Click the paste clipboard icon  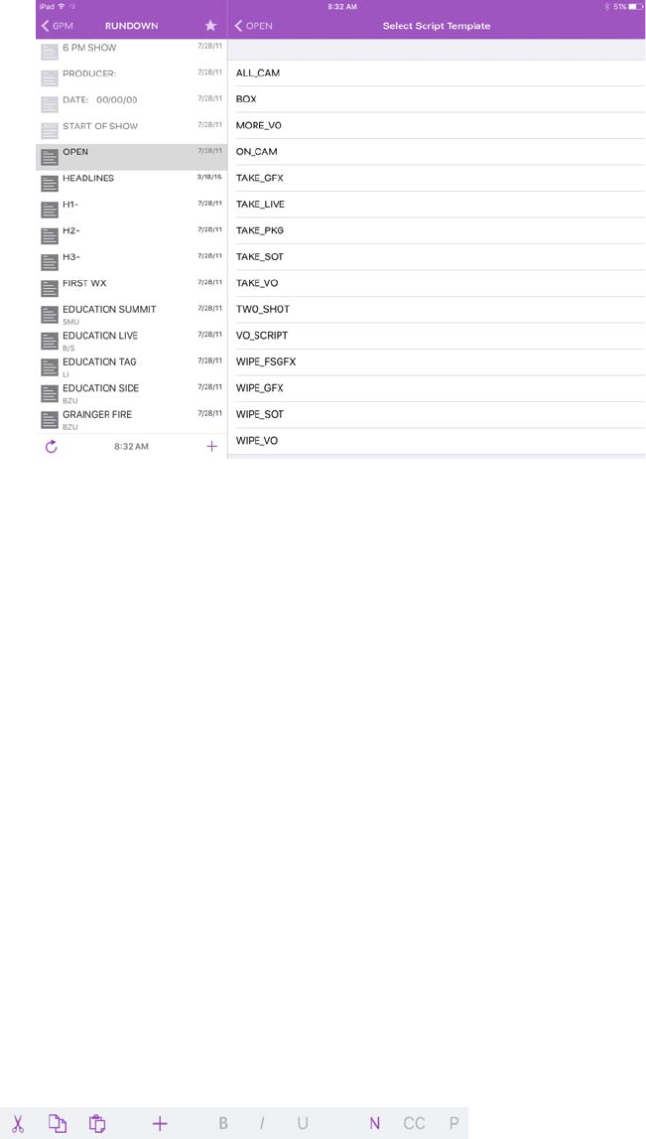tap(97, 1123)
